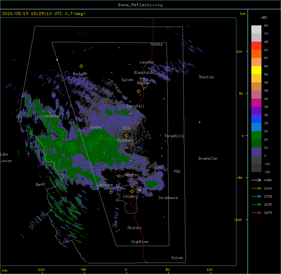Click the Stettler label
The height and width of the screenshot is (274, 281).
[x=207, y=77]
